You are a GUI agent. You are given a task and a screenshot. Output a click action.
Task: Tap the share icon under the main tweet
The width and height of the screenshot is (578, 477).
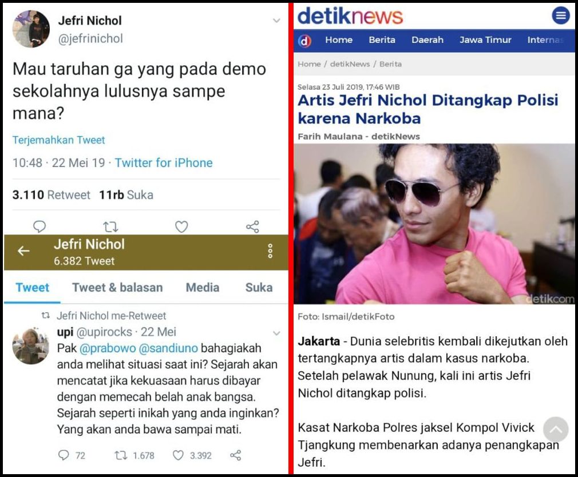click(252, 226)
